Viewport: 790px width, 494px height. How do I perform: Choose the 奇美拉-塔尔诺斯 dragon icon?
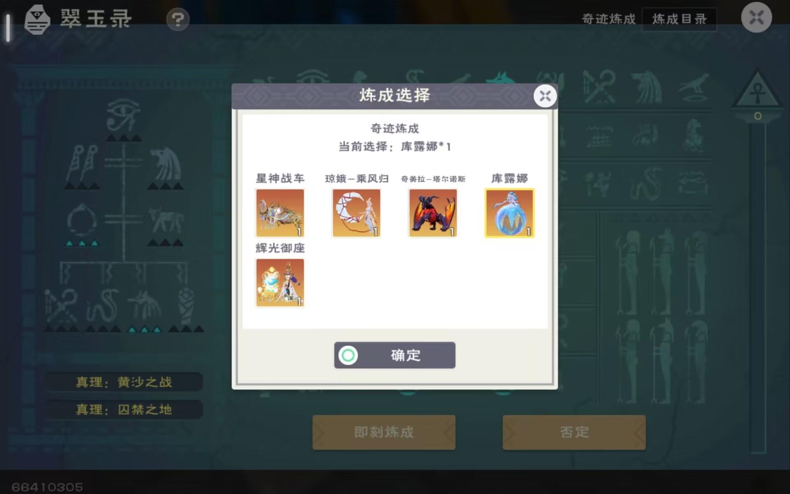point(433,213)
